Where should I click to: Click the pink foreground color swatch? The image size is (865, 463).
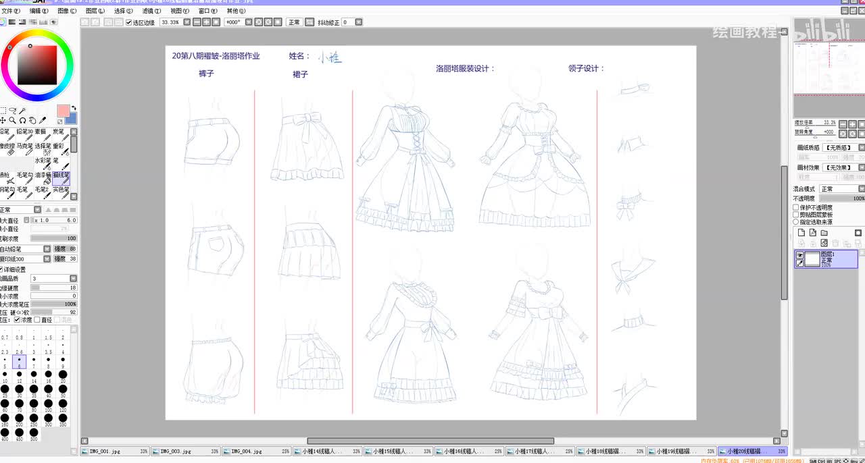[x=63, y=110]
